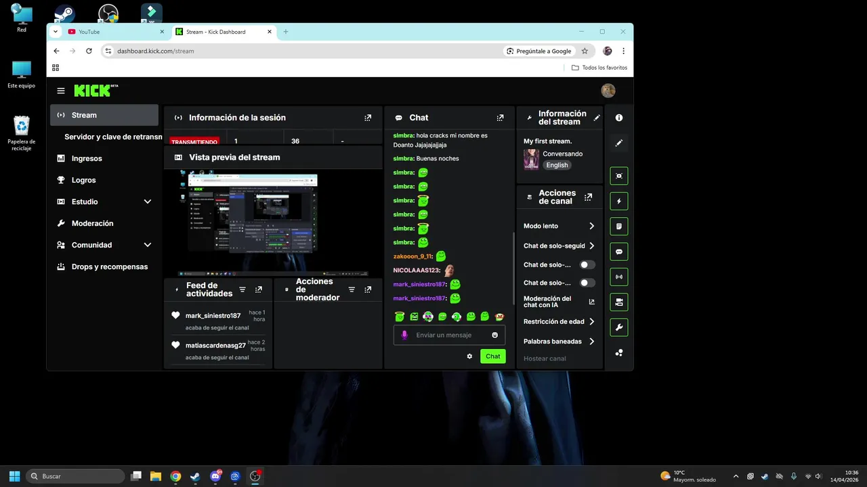867x487 pixels.
Task: Toggle the stream preview widget icon in sidebar
Action: (618, 176)
